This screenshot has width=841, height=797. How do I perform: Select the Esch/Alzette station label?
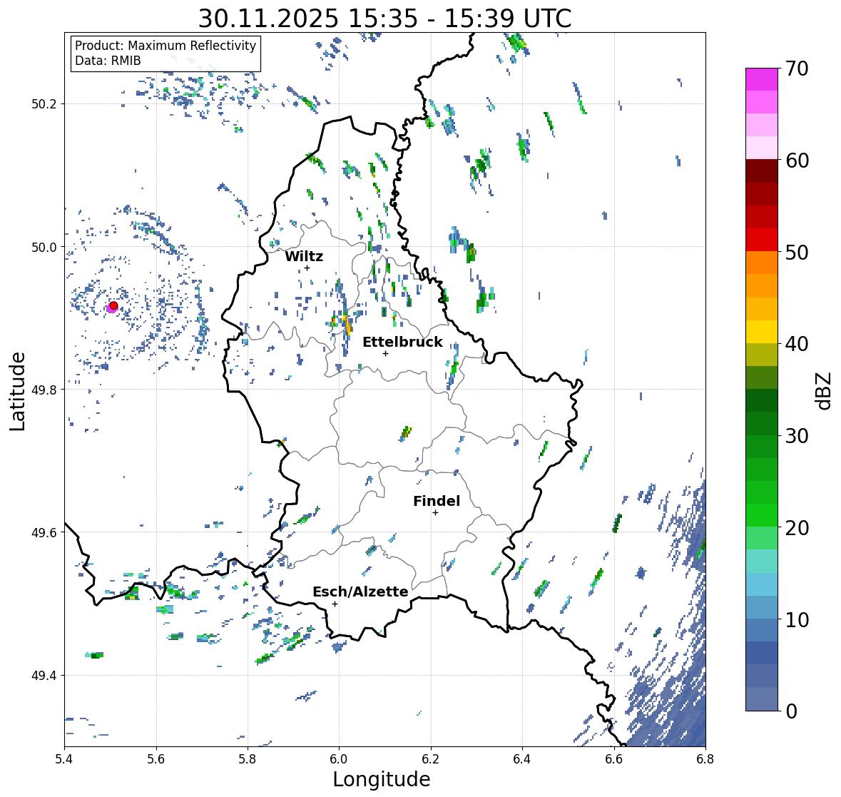(x=360, y=592)
